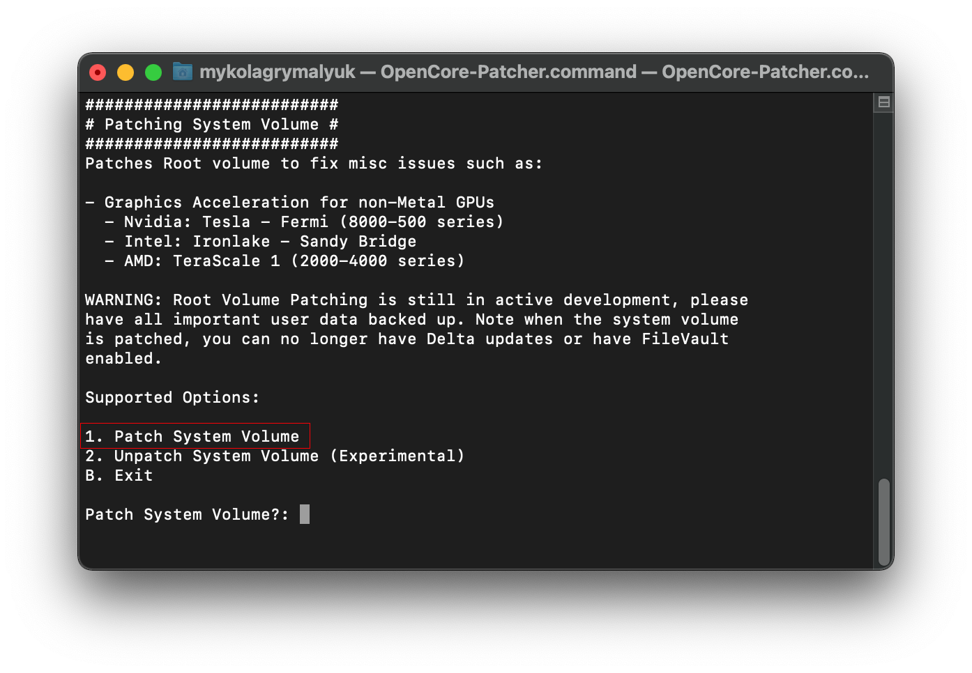Click the 'Supported Options:' heading text

pos(172,397)
